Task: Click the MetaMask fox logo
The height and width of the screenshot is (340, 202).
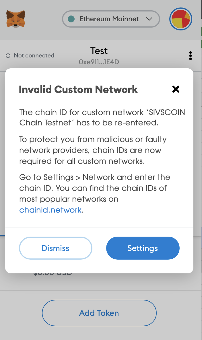Action: click(15, 19)
